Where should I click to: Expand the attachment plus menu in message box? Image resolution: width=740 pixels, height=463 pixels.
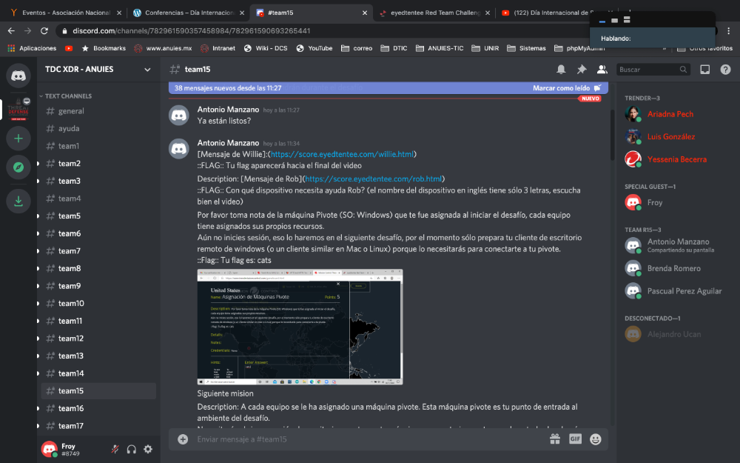tap(183, 439)
